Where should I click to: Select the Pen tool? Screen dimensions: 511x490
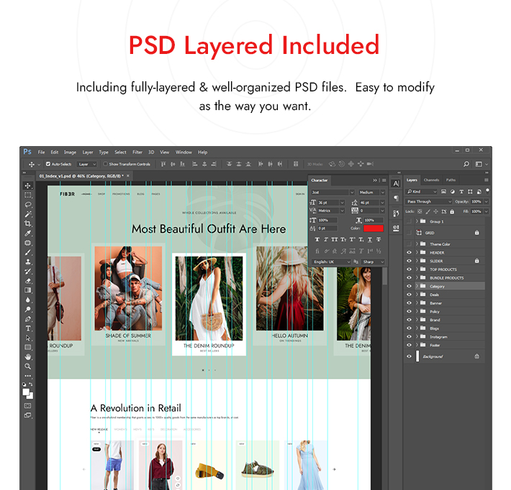coord(28,319)
